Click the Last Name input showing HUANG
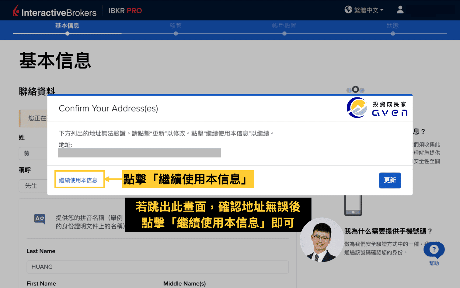This screenshot has height=288, width=460. pyautogui.click(x=157, y=267)
